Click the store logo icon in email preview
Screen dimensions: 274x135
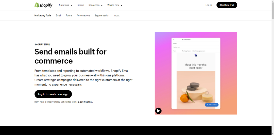(x=196, y=55)
